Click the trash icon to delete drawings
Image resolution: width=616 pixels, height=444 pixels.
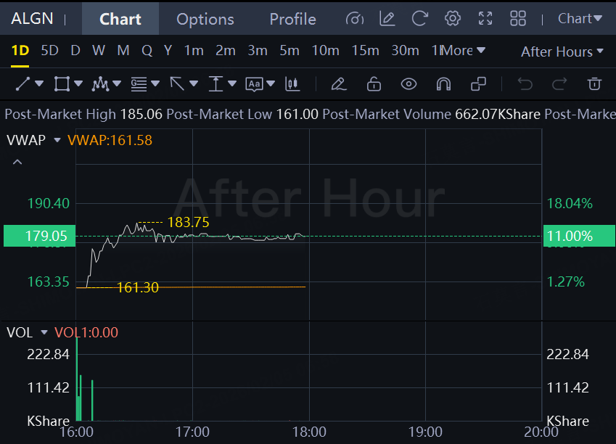(x=594, y=84)
